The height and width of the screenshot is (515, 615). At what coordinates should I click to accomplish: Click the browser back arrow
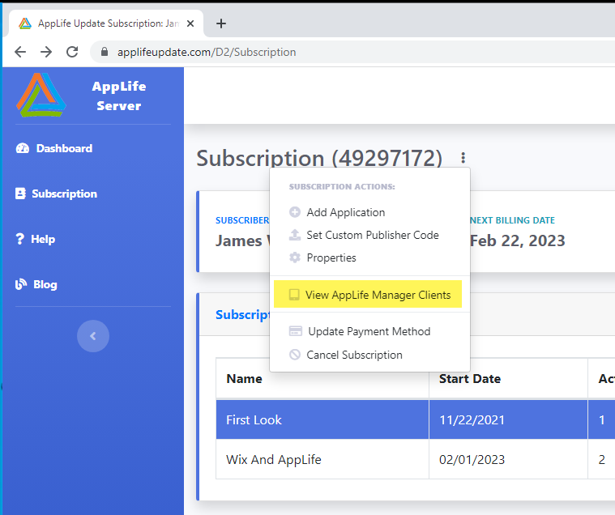pos(20,52)
